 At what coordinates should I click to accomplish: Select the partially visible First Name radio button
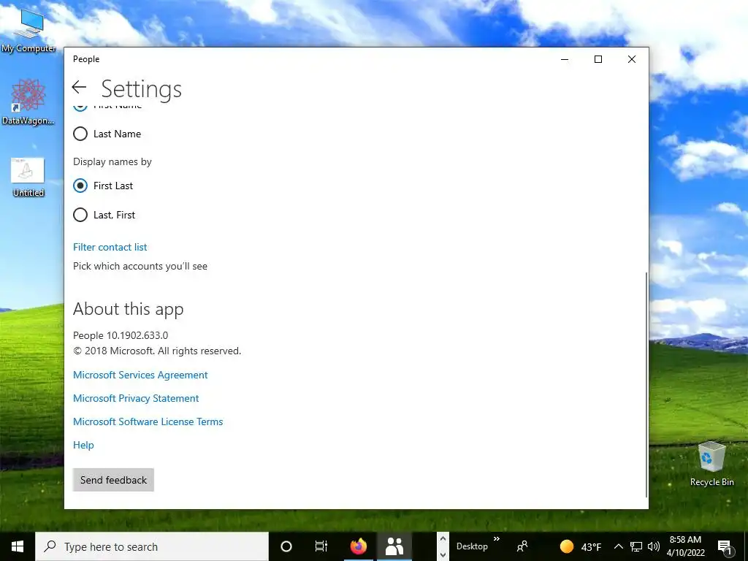pyautogui.click(x=80, y=107)
